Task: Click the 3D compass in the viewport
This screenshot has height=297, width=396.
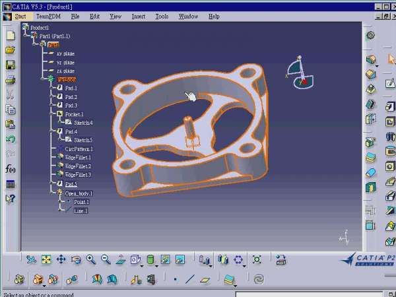Action: (300, 73)
